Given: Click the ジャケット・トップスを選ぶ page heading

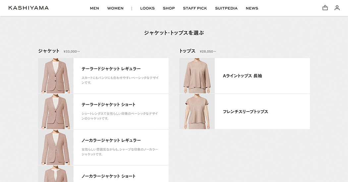Looking at the screenshot, I should pyautogui.click(x=174, y=33).
